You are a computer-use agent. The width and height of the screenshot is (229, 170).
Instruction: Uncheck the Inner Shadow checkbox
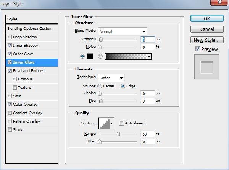point(10,46)
